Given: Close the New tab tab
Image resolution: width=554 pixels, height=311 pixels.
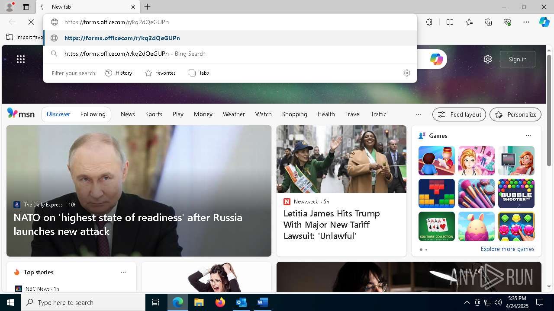Looking at the screenshot, I should click(133, 7).
